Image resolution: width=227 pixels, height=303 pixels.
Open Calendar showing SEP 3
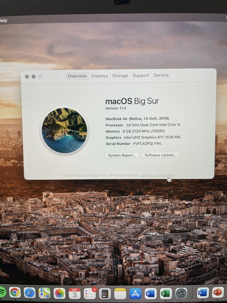click(74, 294)
